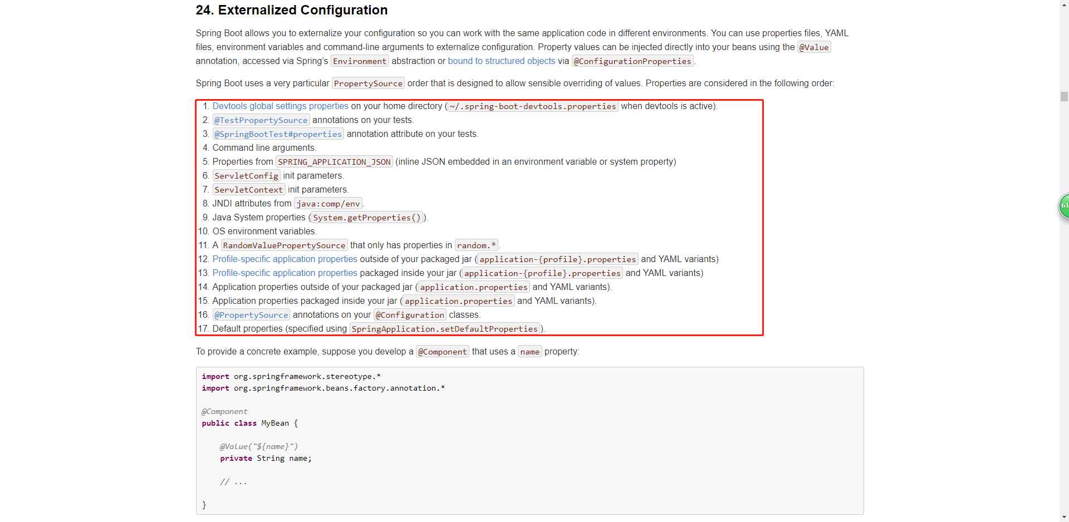Click the @Component inline code in sentence
This screenshot has width=1069, height=522.
click(x=442, y=352)
